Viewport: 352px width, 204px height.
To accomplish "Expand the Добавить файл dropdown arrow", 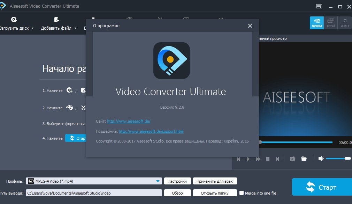I will 75,28.
